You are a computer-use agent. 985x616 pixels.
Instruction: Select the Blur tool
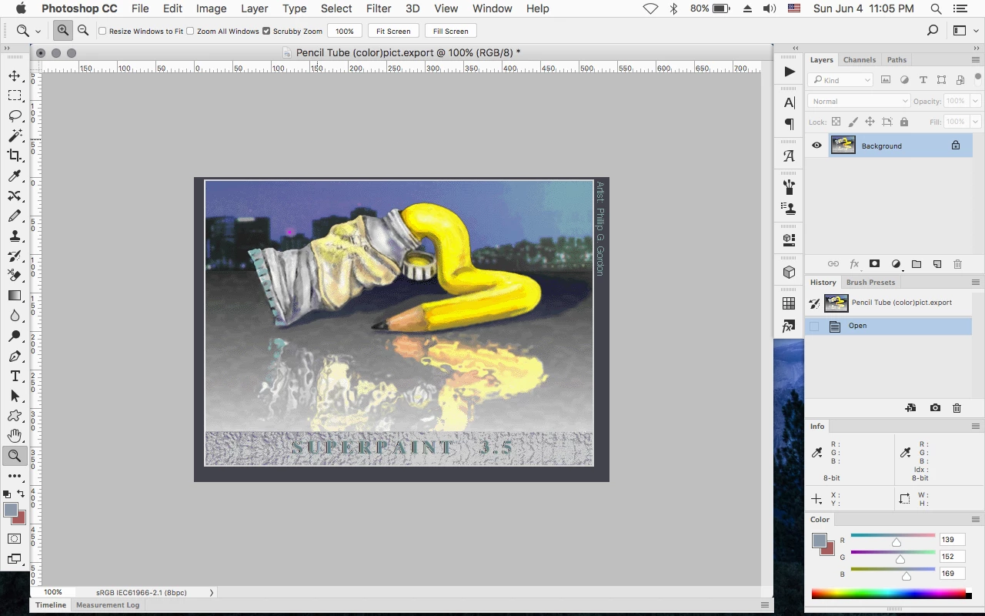[x=15, y=316]
